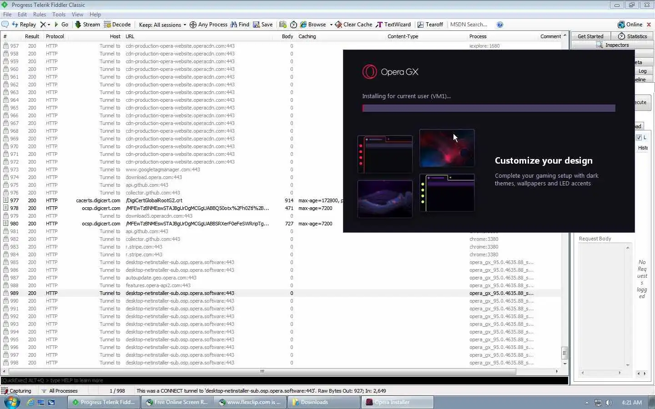This screenshot has height=409, width=655.
Task: Click the volume speaker tray icon
Action: click(x=609, y=403)
